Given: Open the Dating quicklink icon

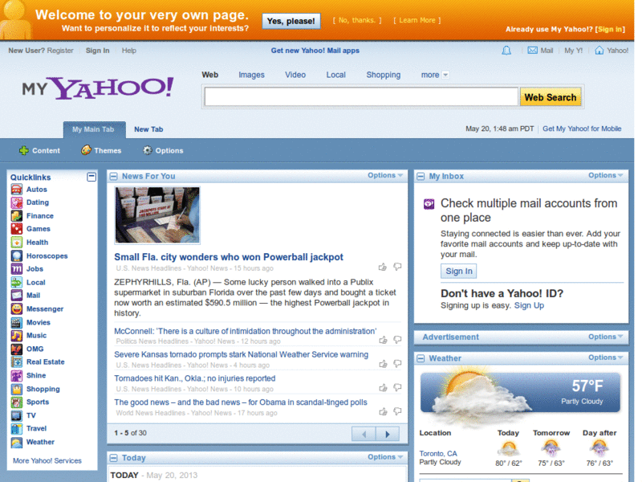Looking at the screenshot, I should [x=17, y=202].
